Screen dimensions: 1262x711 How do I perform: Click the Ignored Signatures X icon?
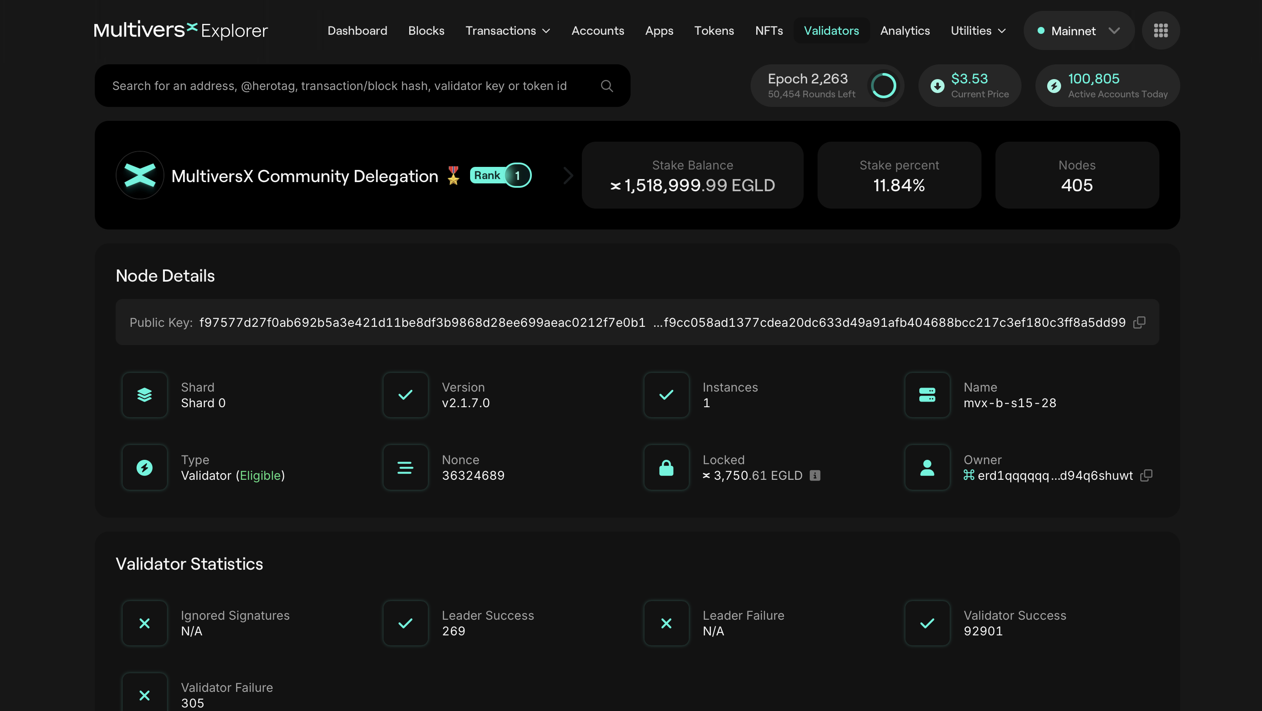pos(144,623)
